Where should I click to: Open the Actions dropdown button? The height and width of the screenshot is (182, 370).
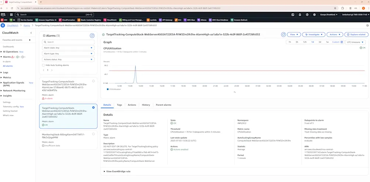tap(335, 35)
